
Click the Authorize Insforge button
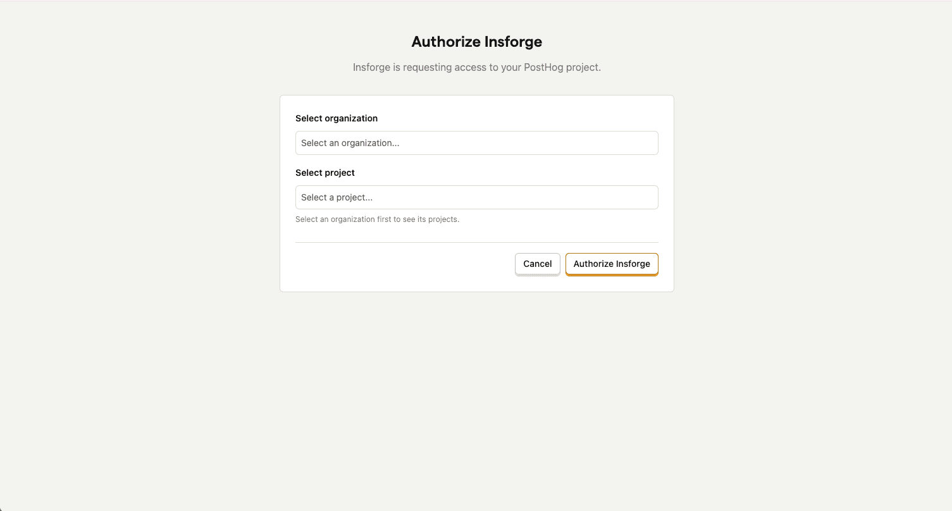[612, 264]
